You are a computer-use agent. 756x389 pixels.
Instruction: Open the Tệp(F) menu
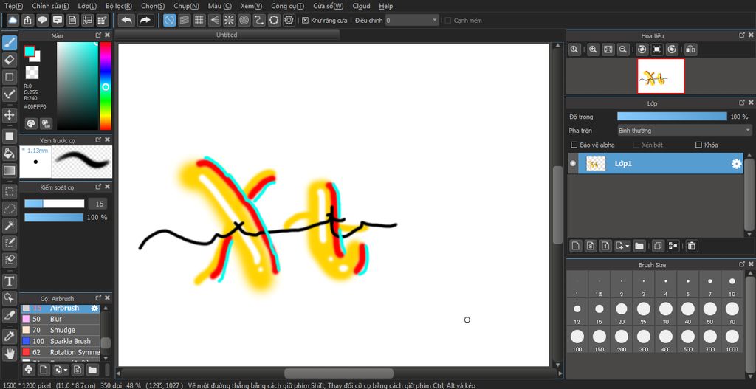[x=13, y=6]
